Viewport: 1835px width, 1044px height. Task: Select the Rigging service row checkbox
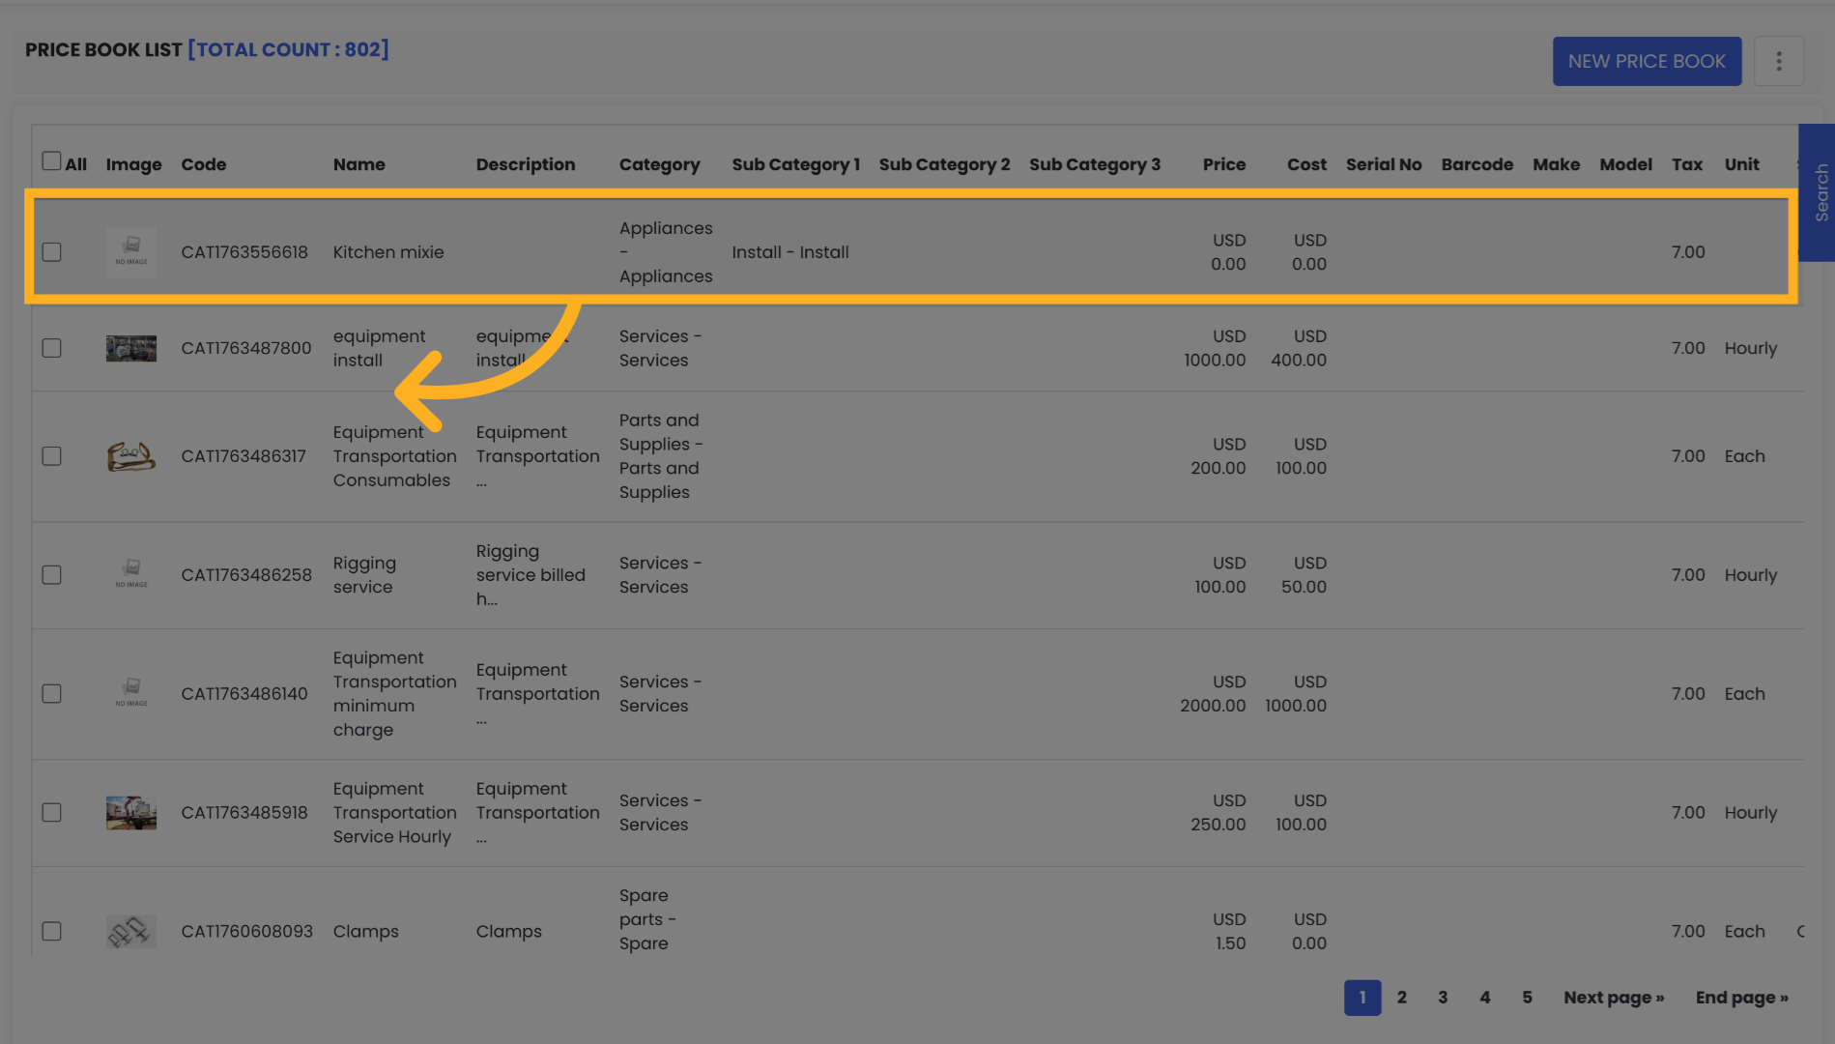51,574
